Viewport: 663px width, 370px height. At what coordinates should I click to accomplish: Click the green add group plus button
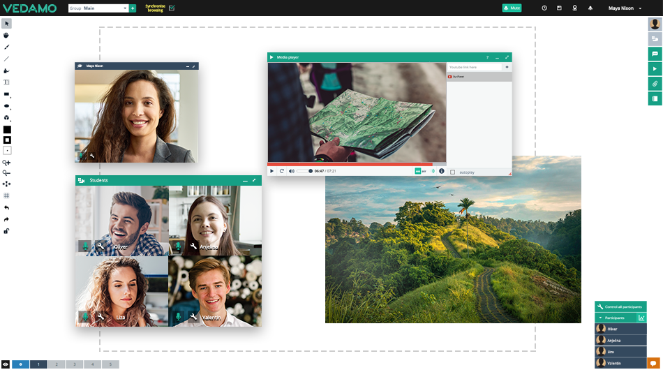click(133, 8)
